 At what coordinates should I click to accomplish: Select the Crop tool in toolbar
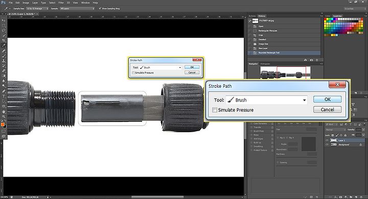pos(4,40)
